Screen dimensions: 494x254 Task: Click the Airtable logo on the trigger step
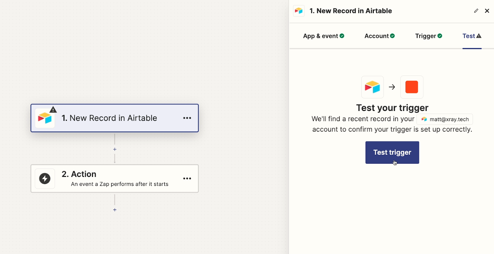45,118
